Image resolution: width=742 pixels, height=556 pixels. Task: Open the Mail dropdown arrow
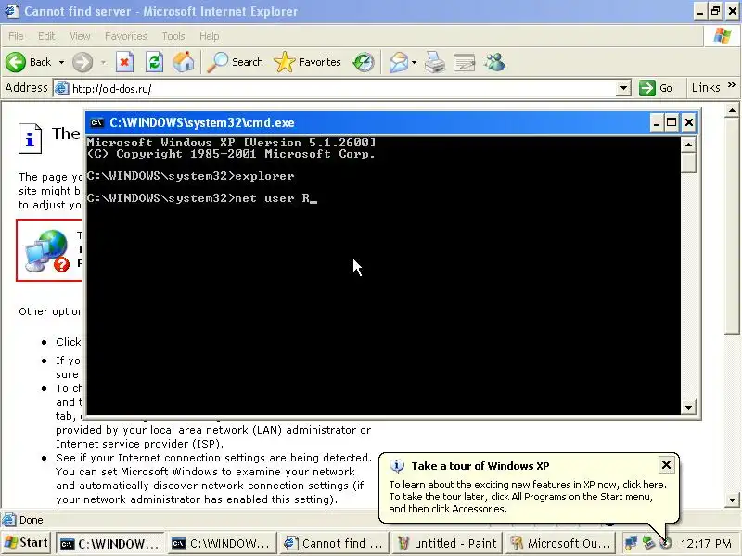pyautogui.click(x=414, y=62)
